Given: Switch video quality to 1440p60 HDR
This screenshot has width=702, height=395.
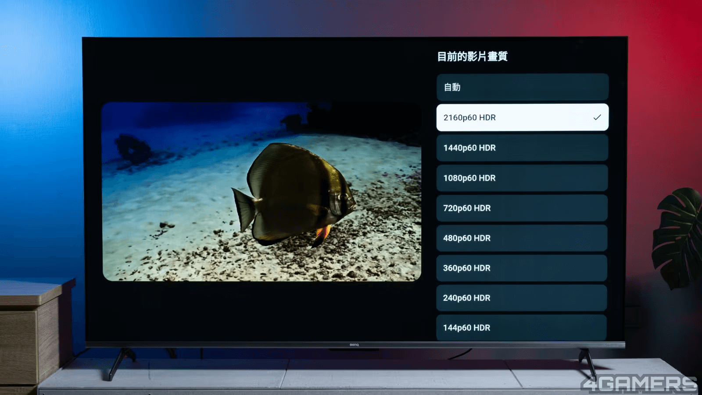Looking at the screenshot, I should pos(522,148).
